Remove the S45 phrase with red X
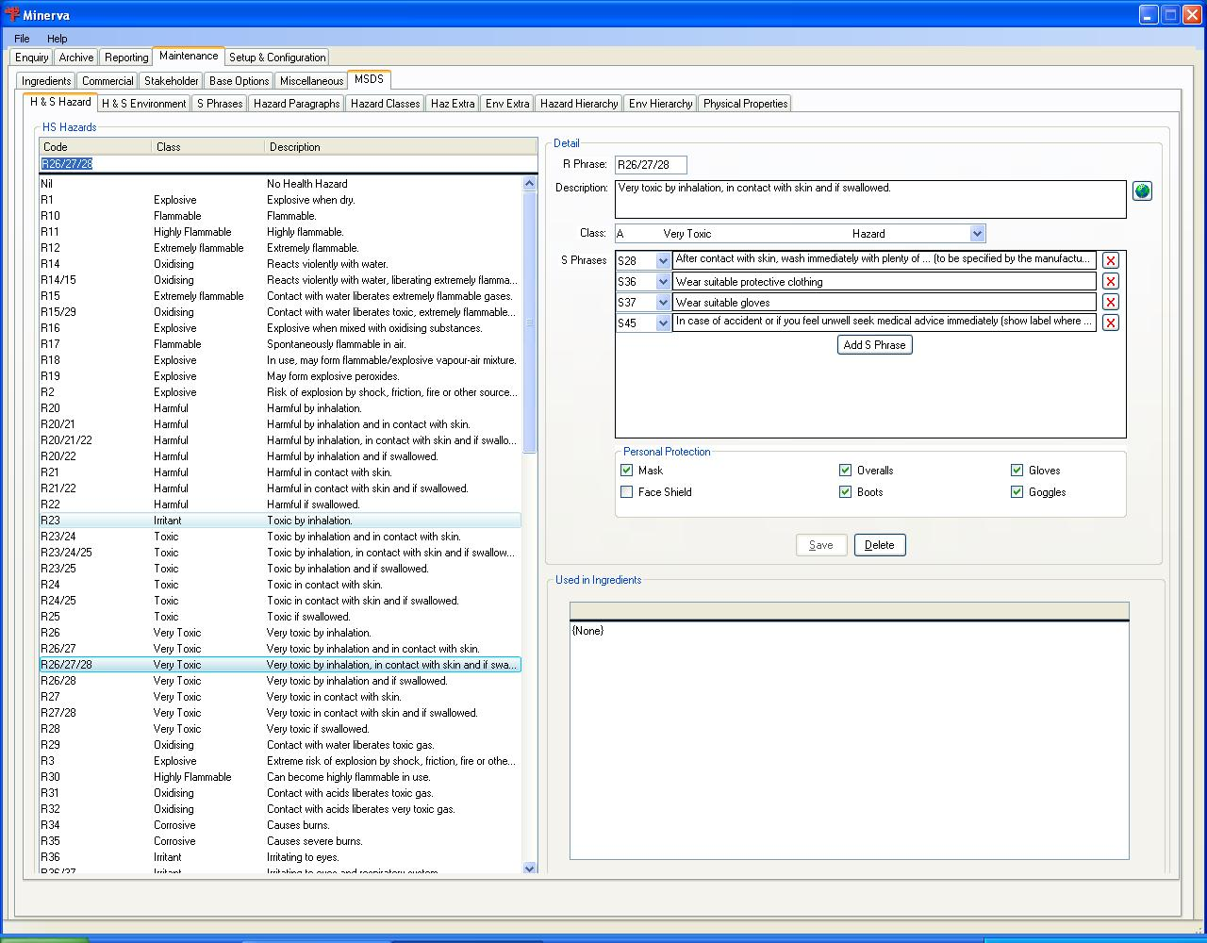The width and height of the screenshot is (1207, 943). (x=1111, y=323)
